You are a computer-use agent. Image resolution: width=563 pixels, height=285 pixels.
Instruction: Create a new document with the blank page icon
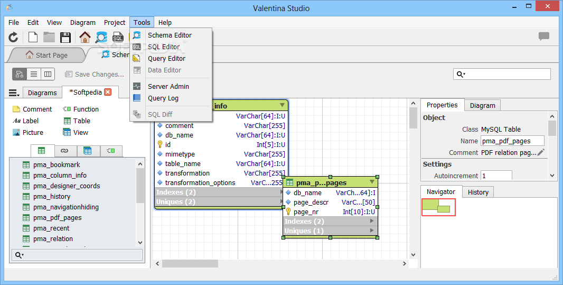(33, 37)
